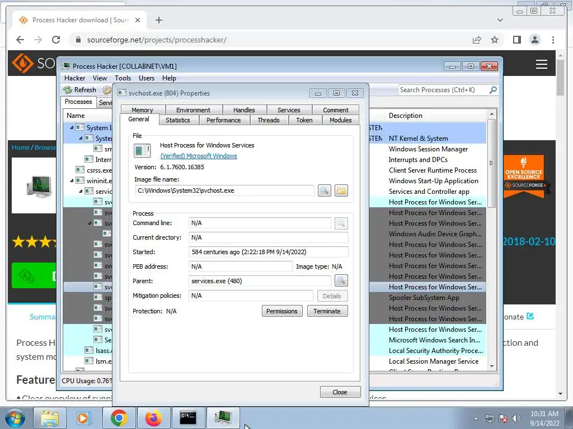
Task: Collapse the wininit.exe tree node
Action: click(x=72, y=180)
